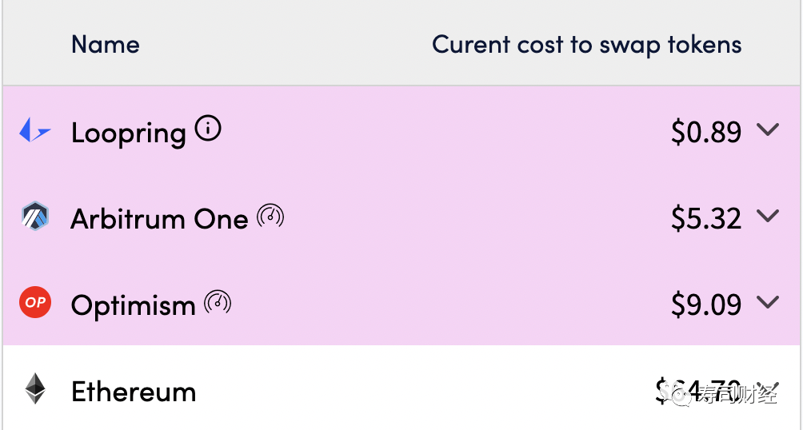803x430 pixels.
Task: Click the $5.32 Arbitrum swap cost
Action: click(x=706, y=218)
